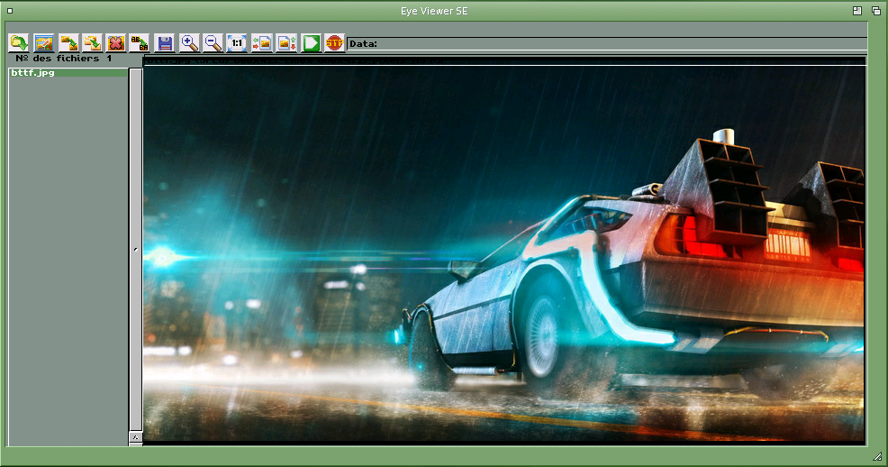Image resolution: width=888 pixels, height=467 pixels.
Task: Start the slideshow with the green play button
Action: tap(311, 43)
